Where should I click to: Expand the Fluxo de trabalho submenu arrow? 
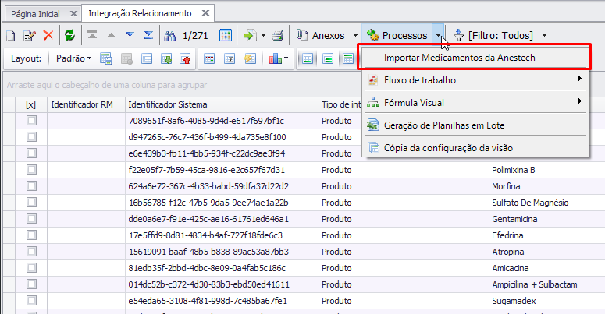click(579, 79)
